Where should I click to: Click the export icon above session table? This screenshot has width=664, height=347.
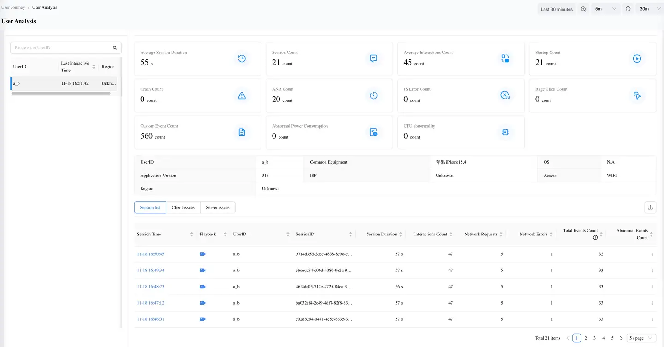[x=650, y=208]
